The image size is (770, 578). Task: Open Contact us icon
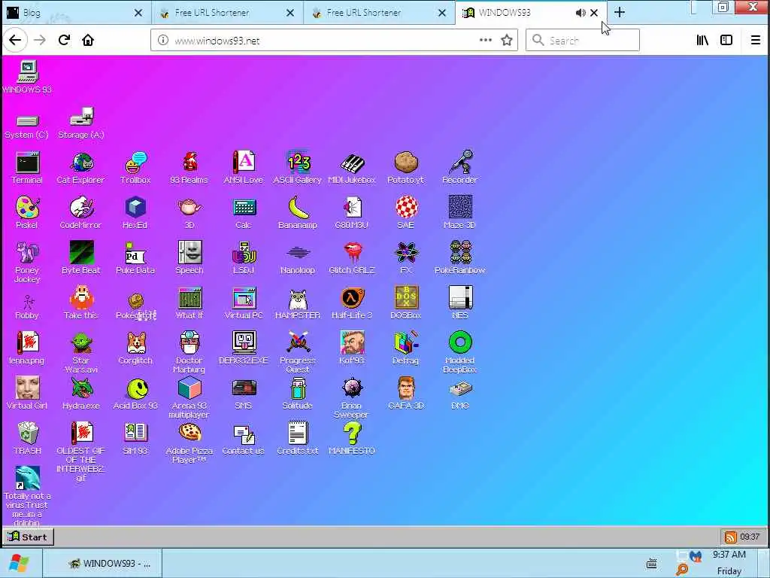click(244, 439)
